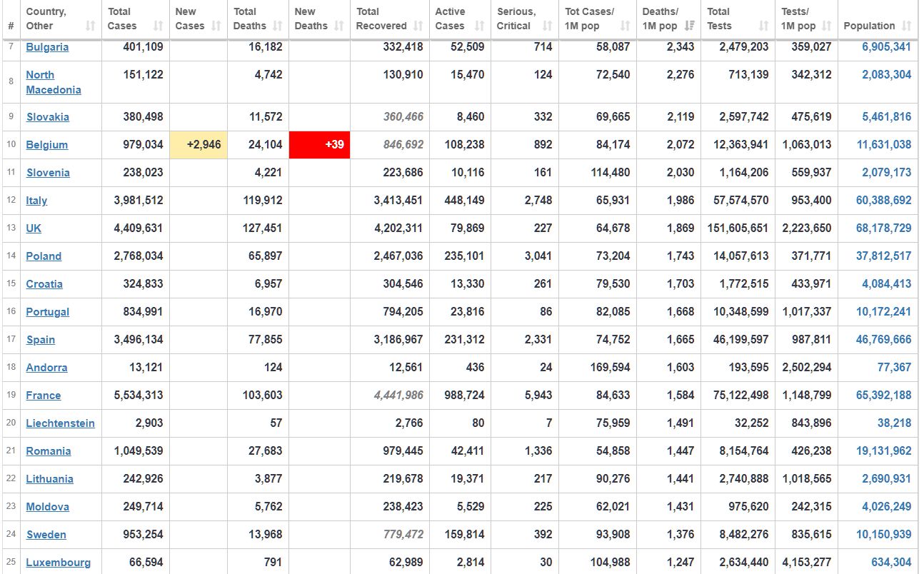The height and width of the screenshot is (574, 924).
Task: Click the Luxembourg country link
Action: point(58,563)
